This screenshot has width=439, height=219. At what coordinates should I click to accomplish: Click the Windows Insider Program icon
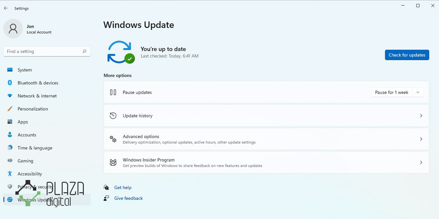tap(113, 162)
